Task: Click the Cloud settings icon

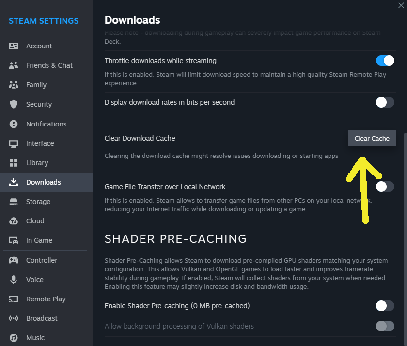Action: click(x=14, y=221)
